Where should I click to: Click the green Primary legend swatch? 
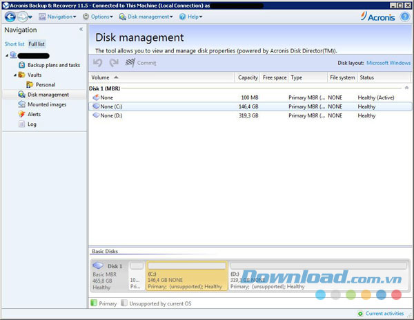point(94,303)
